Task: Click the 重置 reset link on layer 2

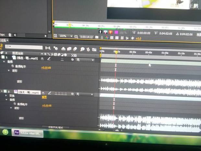Action: (44, 97)
